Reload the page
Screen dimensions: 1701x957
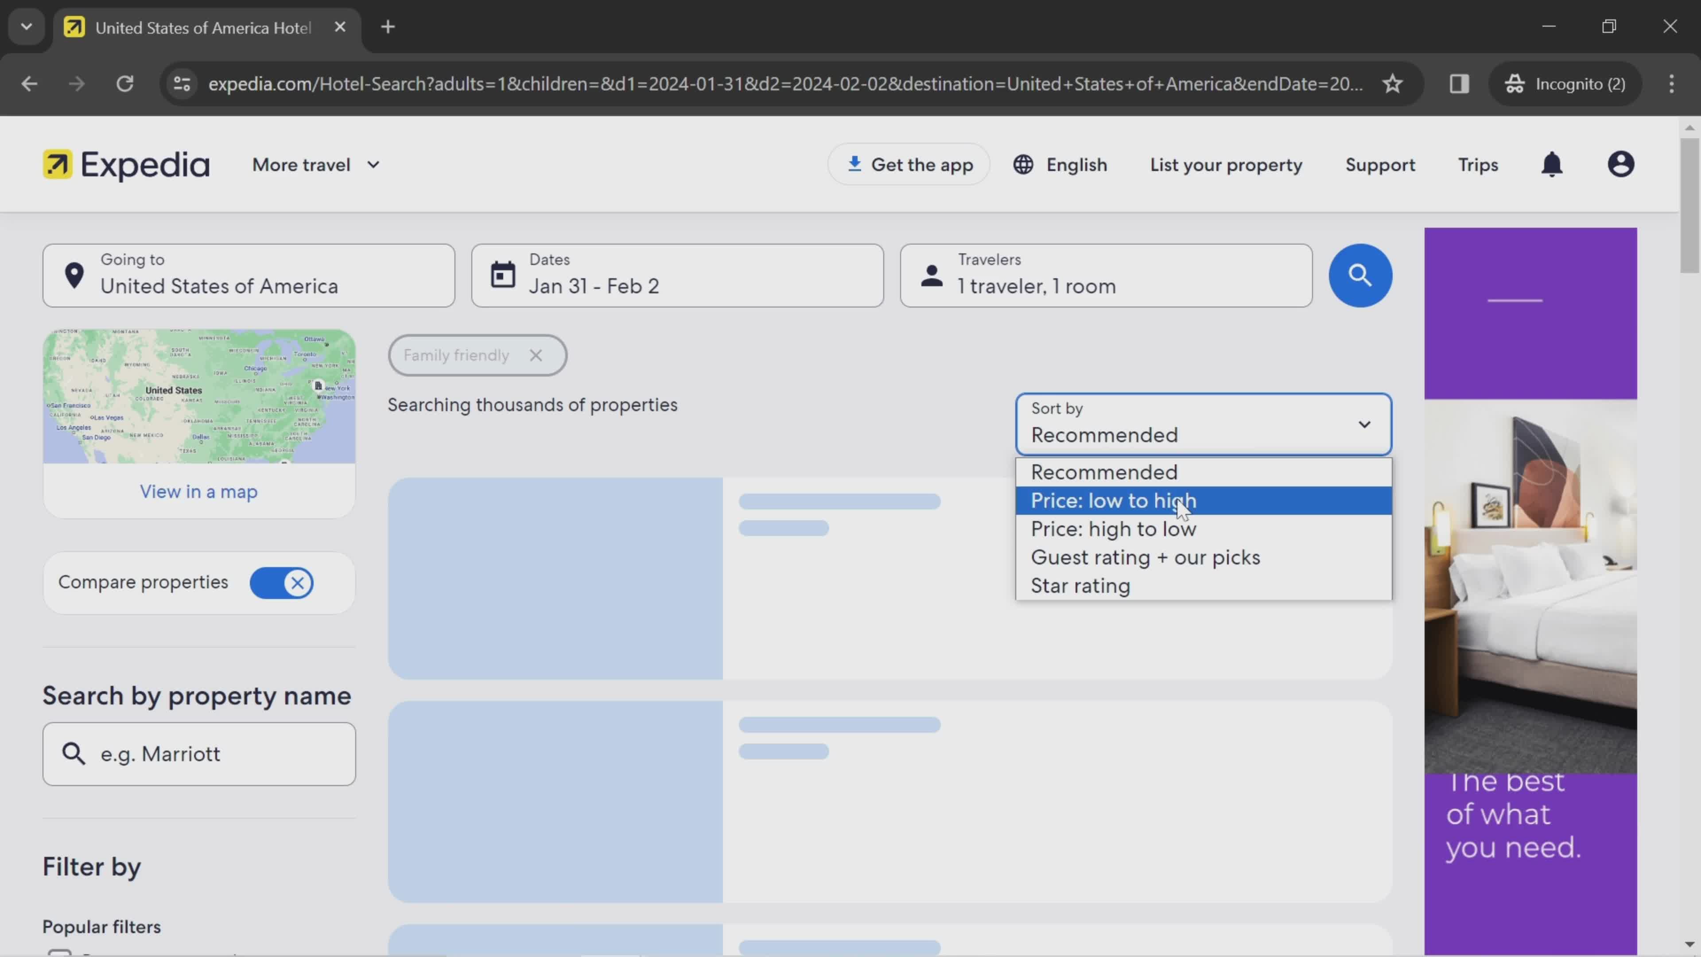tap(125, 84)
